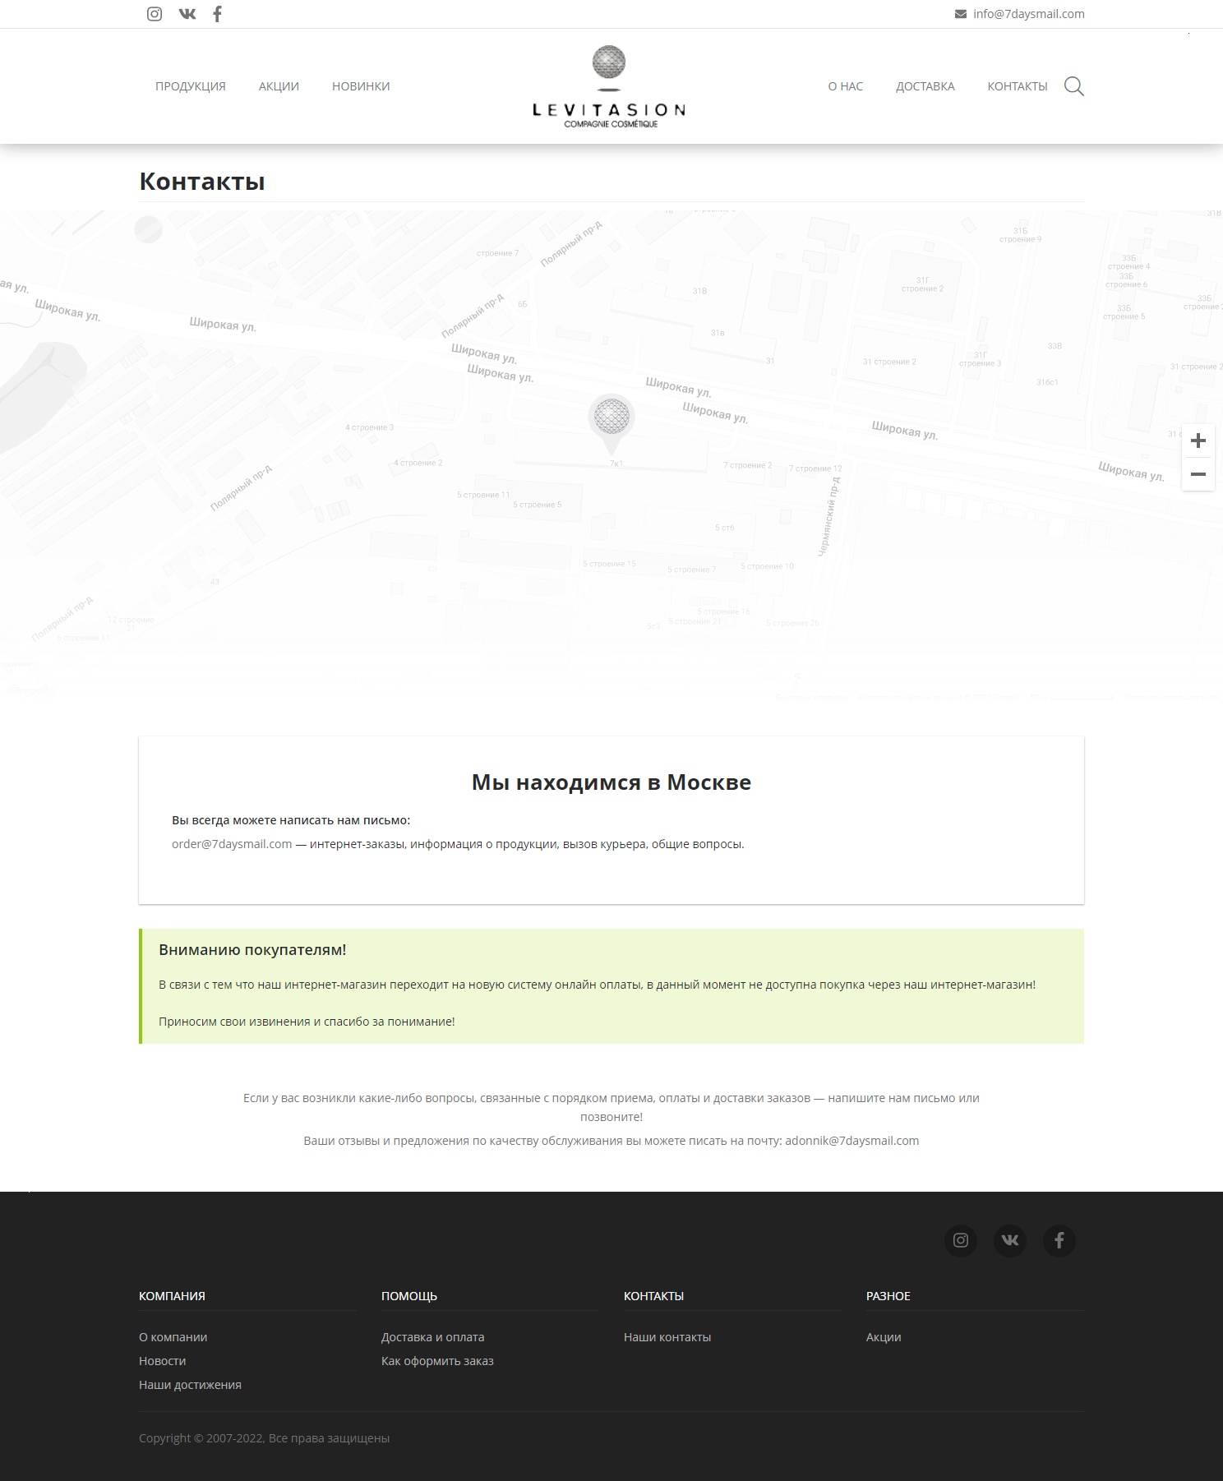The image size is (1223, 1481).
Task: Open the Instagram icon in the top bar
Action: point(155,14)
